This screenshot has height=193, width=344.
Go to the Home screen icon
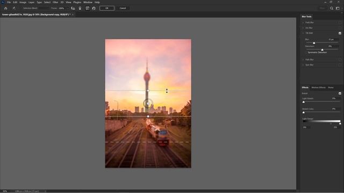click(x=6, y=9)
